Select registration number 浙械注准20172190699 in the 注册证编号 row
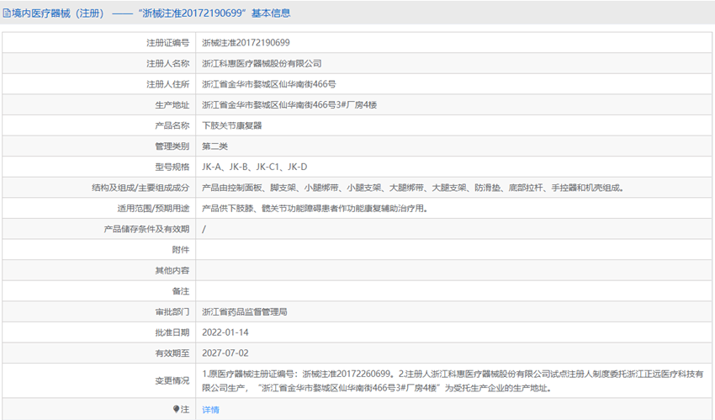 [x=246, y=43]
